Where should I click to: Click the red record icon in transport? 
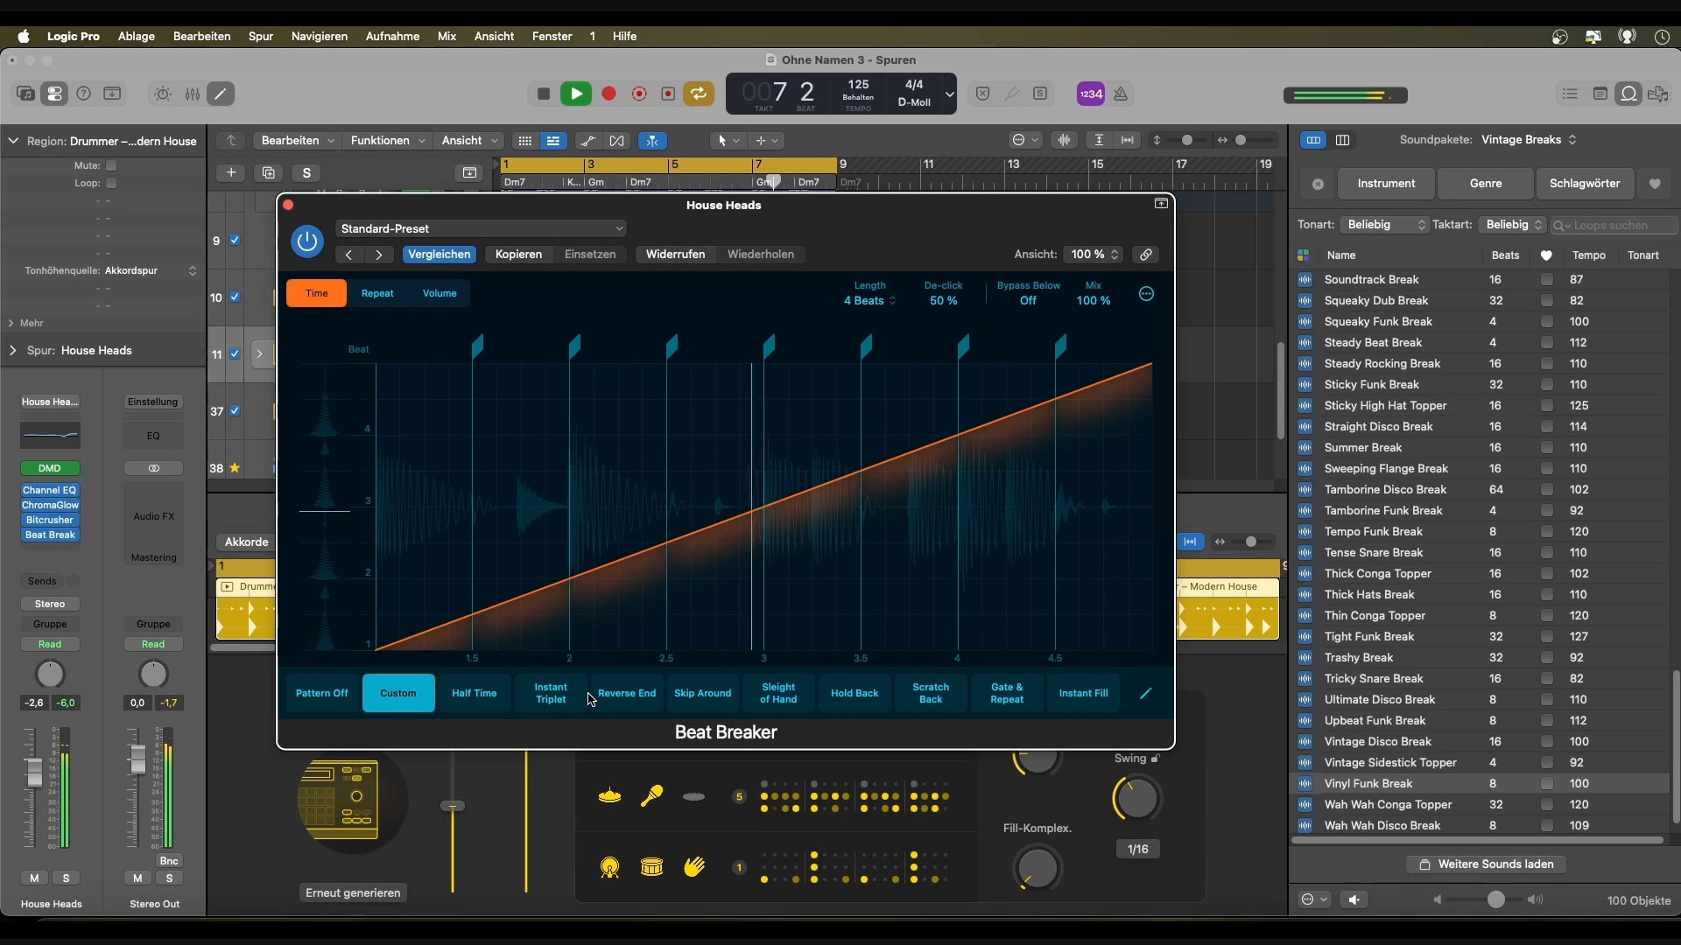coord(608,94)
